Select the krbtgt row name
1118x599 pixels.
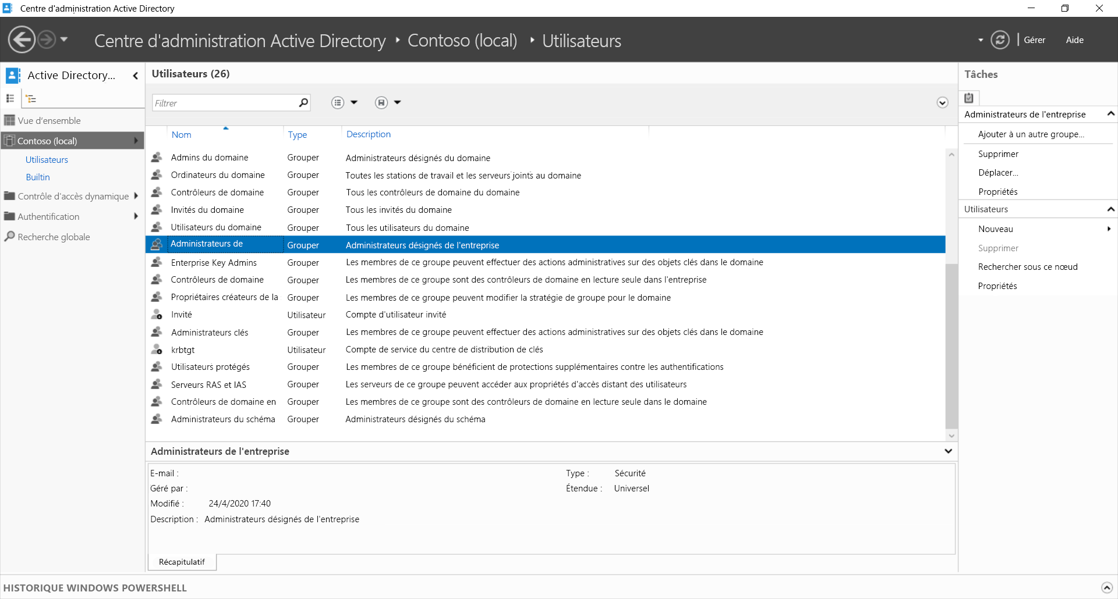coord(183,350)
